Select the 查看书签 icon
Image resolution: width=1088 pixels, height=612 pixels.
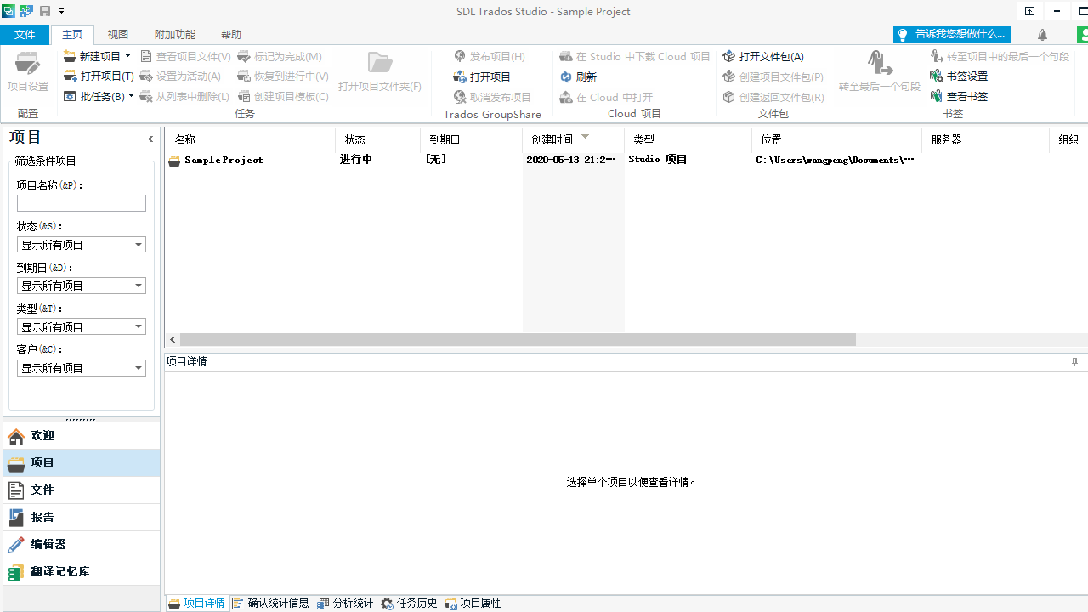[937, 96]
